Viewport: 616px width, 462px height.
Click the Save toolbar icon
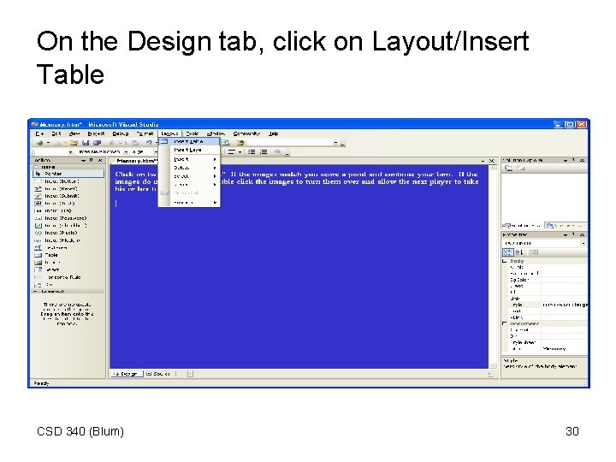86,143
